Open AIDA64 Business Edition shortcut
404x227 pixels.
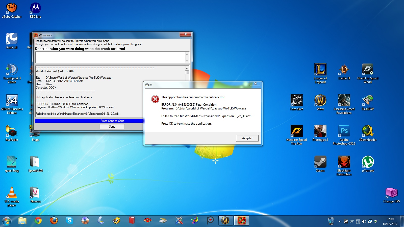[x=12, y=104]
